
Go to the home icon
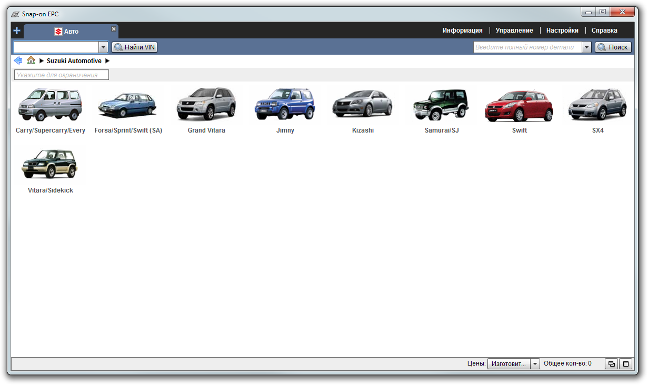(x=31, y=60)
